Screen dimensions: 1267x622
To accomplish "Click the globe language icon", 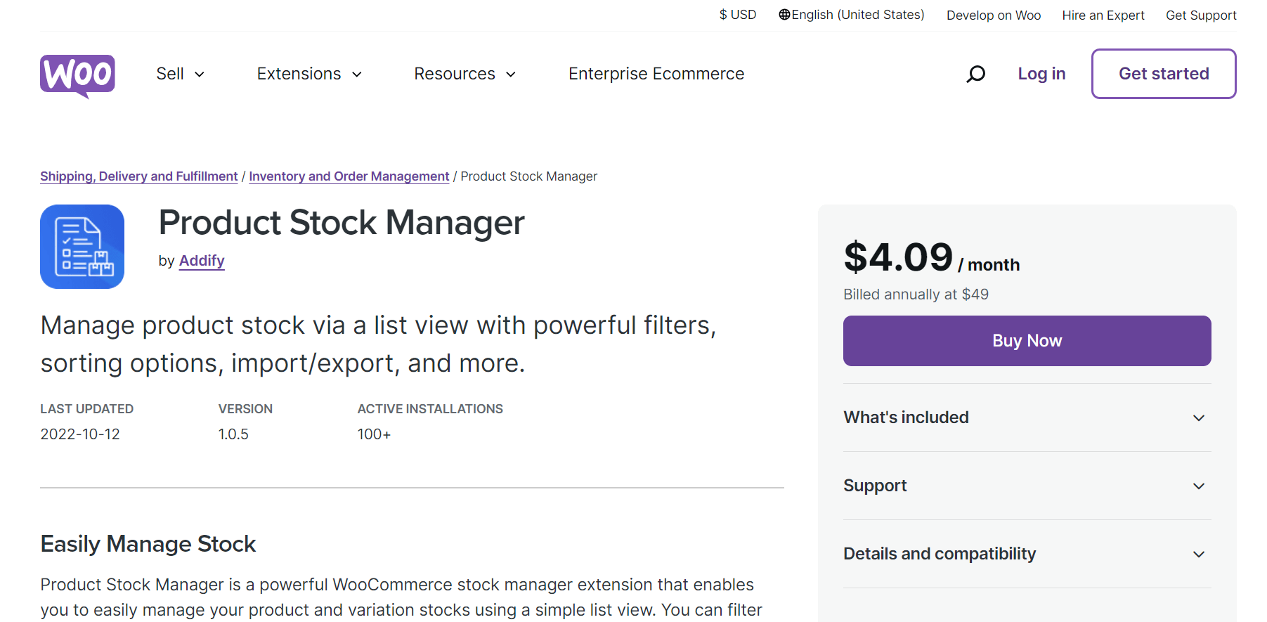I will tap(784, 15).
